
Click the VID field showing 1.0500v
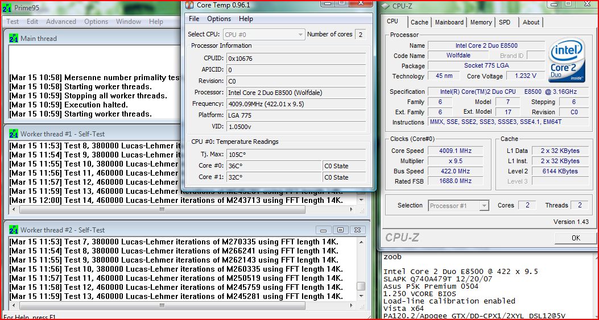point(296,126)
